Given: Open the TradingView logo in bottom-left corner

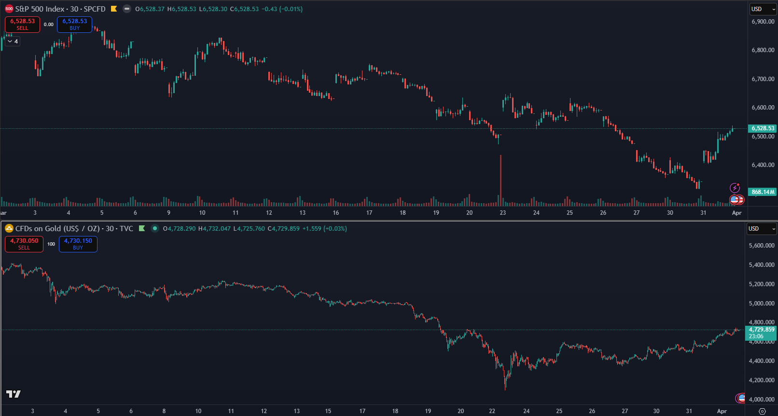Looking at the screenshot, I should pyautogui.click(x=14, y=394).
